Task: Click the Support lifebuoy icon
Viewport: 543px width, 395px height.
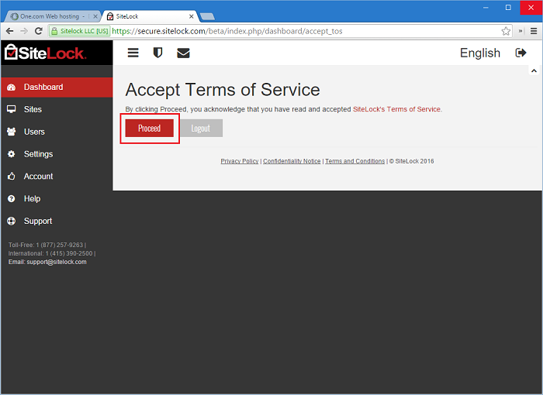Action: pos(12,221)
